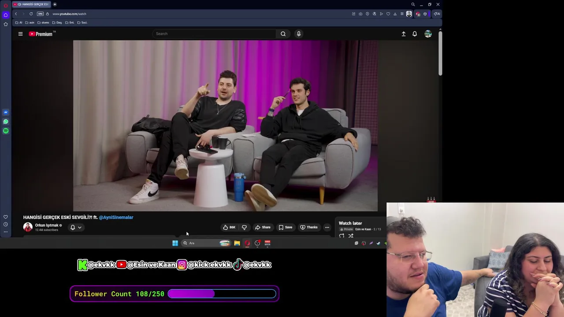Image resolution: width=564 pixels, height=317 pixels.
Task: Go to the sidebar Home icon
Action: (6, 15)
